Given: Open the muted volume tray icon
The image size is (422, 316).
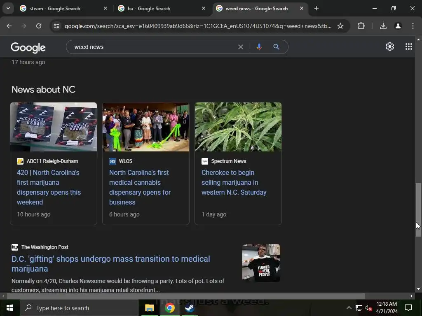Looking at the screenshot, I should 368,308.
